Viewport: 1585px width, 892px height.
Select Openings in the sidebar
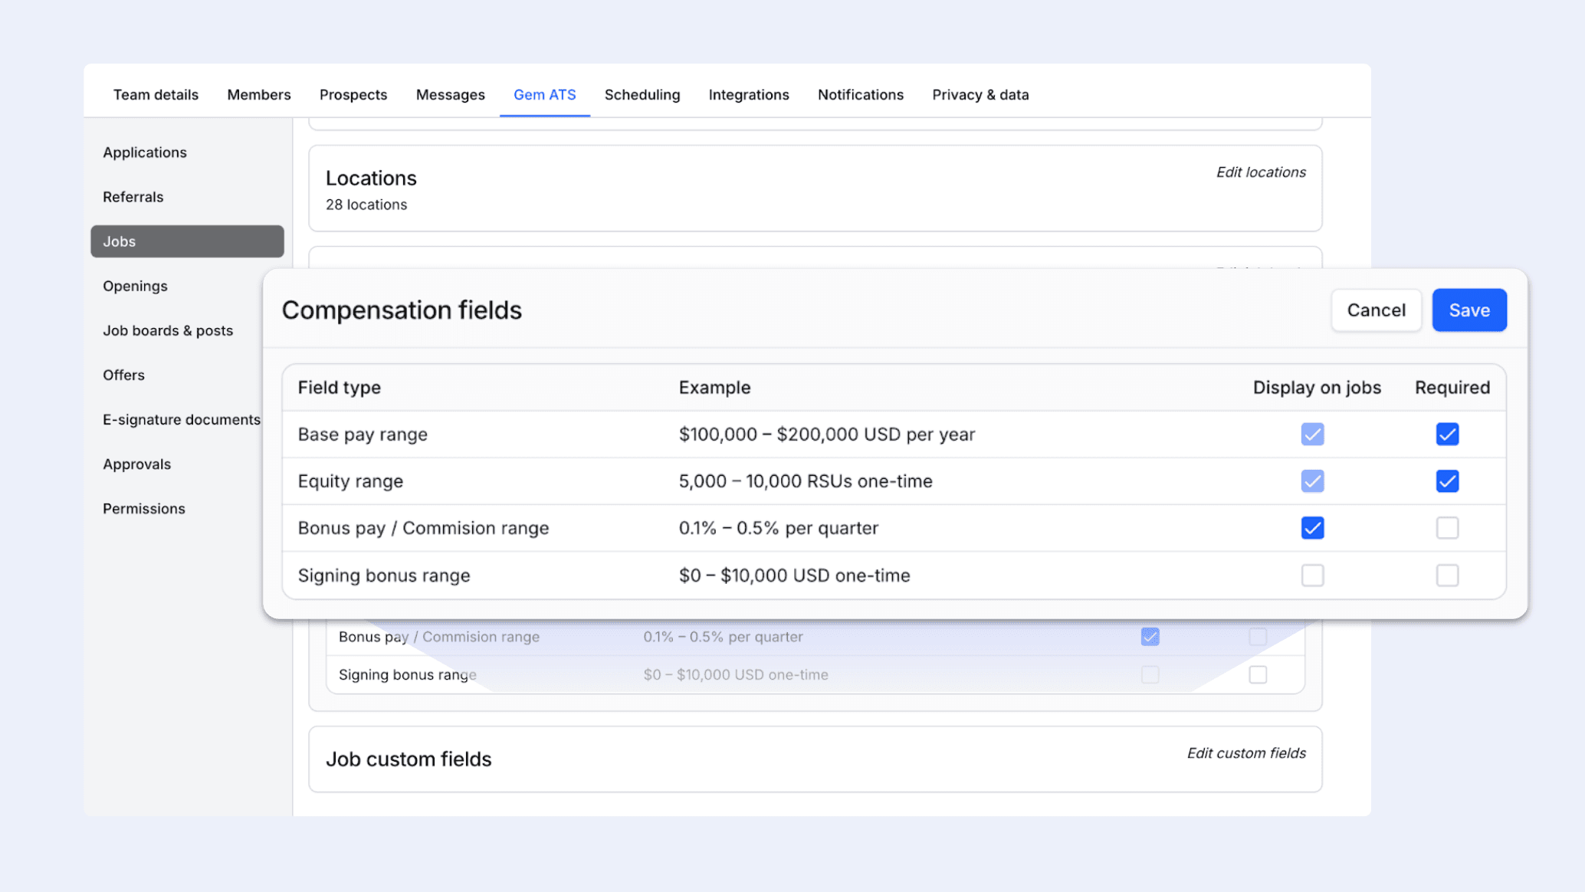pyautogui.click(x=135, y=285)
